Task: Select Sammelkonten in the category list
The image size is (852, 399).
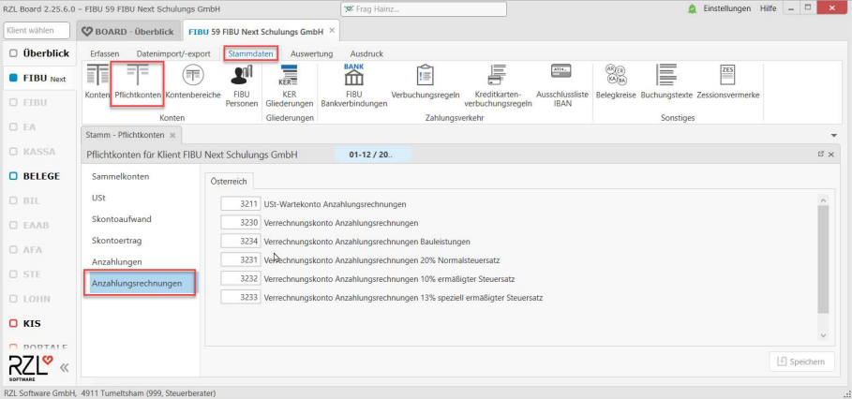Action: pos(120,176)
